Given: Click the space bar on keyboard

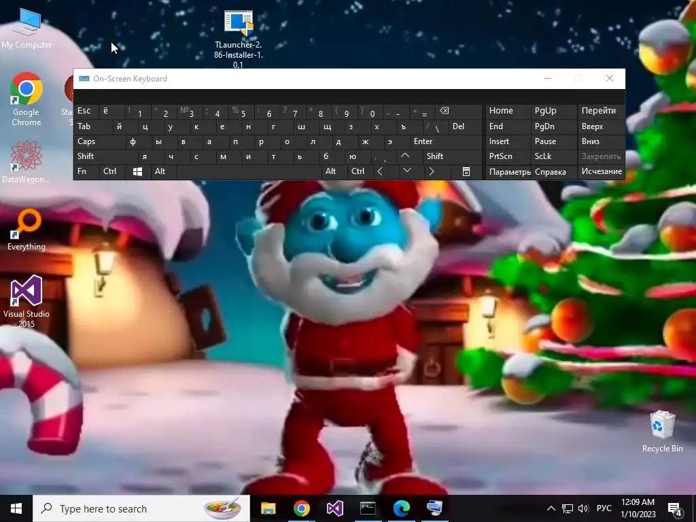Looking at the screenshot, I should 249,171.
